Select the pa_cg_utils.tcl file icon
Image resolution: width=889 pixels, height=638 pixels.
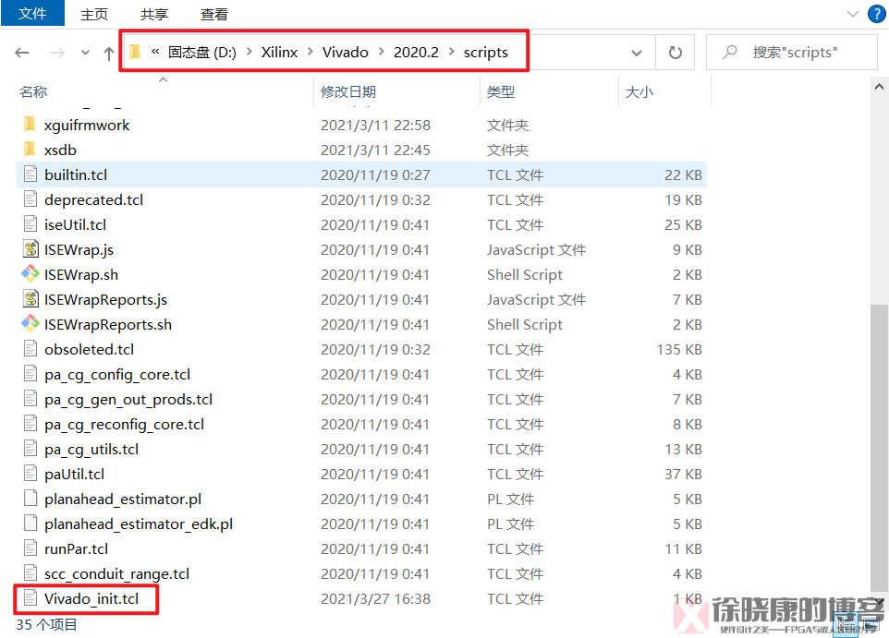[30, 448]
